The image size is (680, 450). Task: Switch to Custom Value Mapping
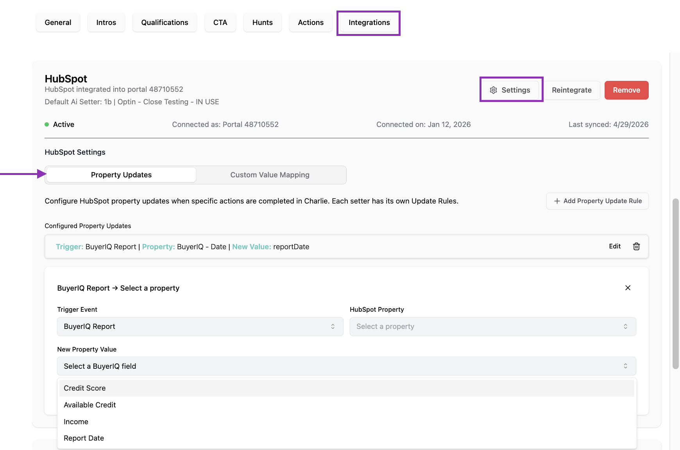[270, 175]
